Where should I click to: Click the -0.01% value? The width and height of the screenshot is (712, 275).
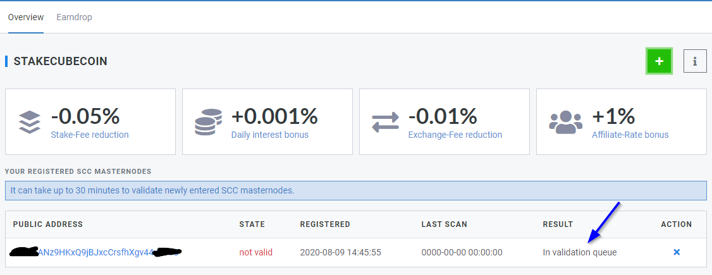tap(443, 116)
